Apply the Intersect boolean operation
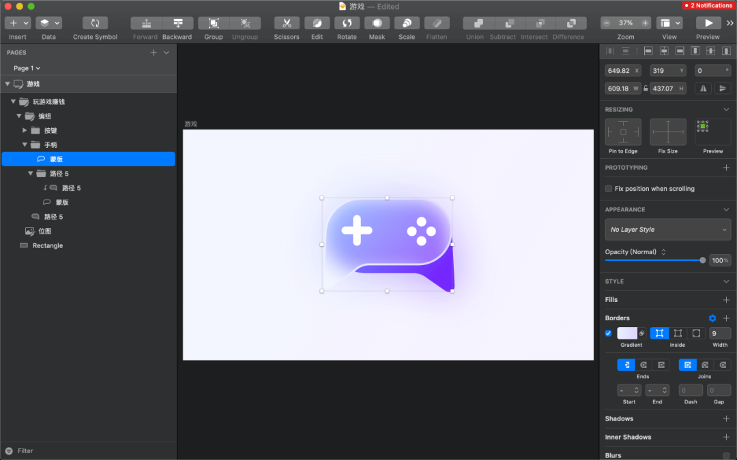737x460 pixels. (540, 23)
